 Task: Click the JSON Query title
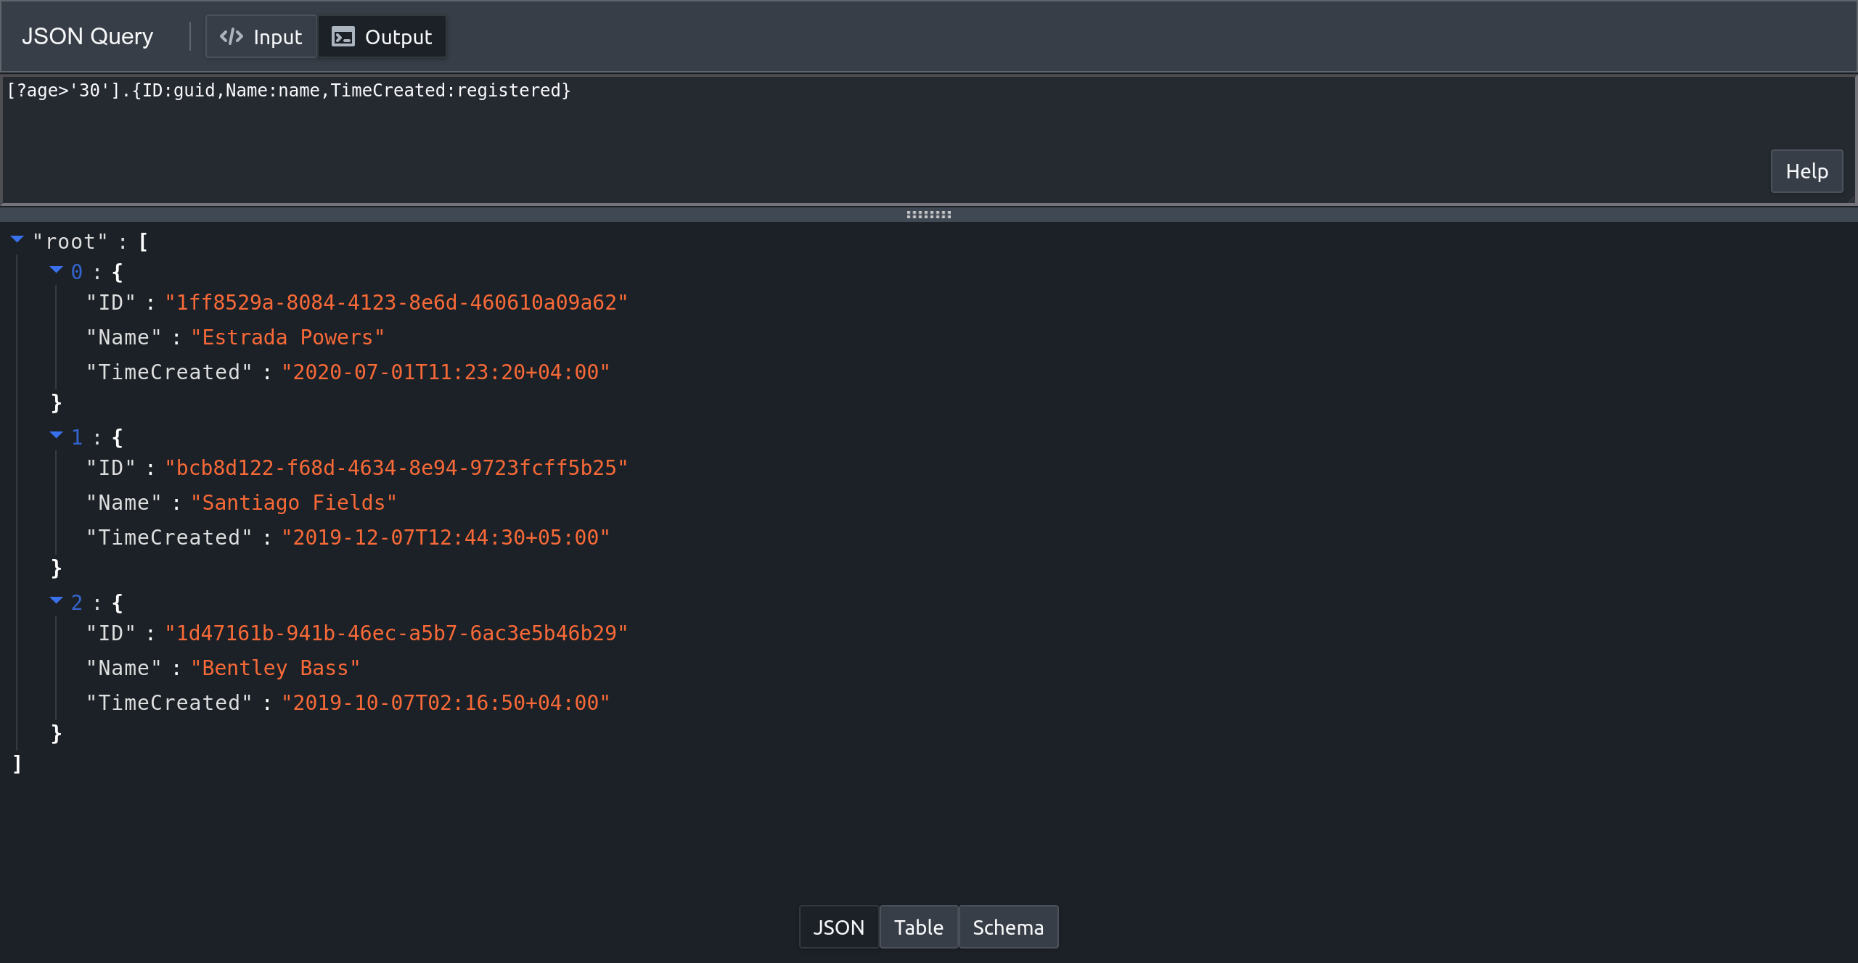point(88,36)
